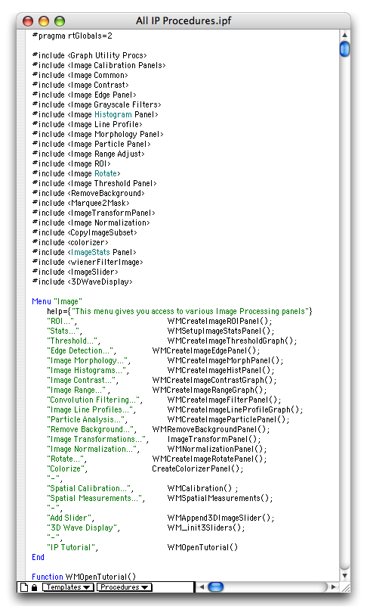The height and width of the screenshot is (610, 367).
Task: Click the Menu "Image" declaration line
Action: [x=57, y=301]
